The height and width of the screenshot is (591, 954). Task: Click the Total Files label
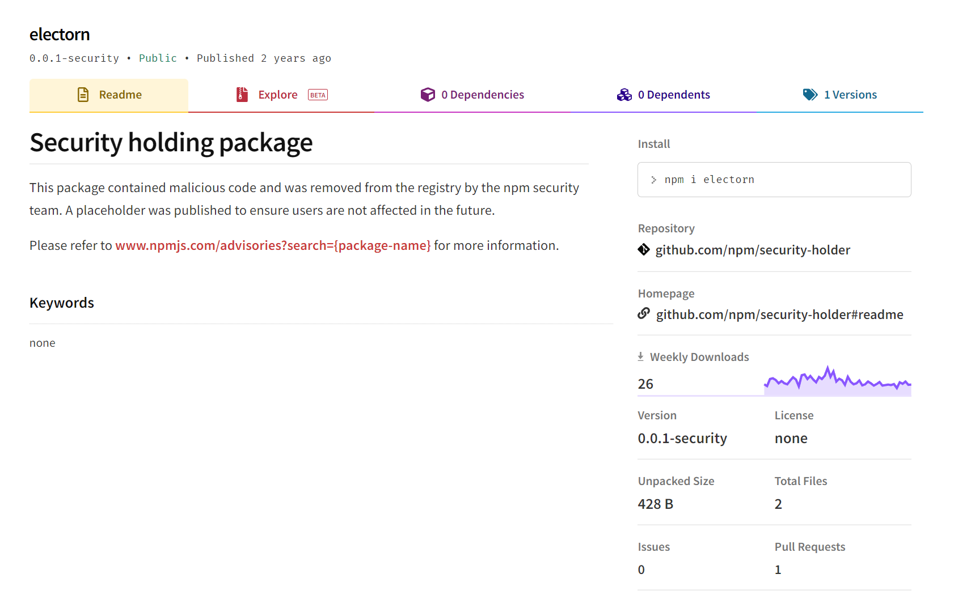[x=801, y=481]
